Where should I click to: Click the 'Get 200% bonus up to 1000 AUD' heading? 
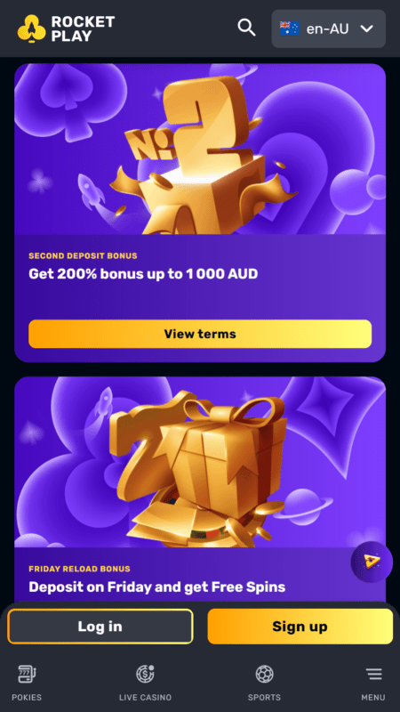143,274
